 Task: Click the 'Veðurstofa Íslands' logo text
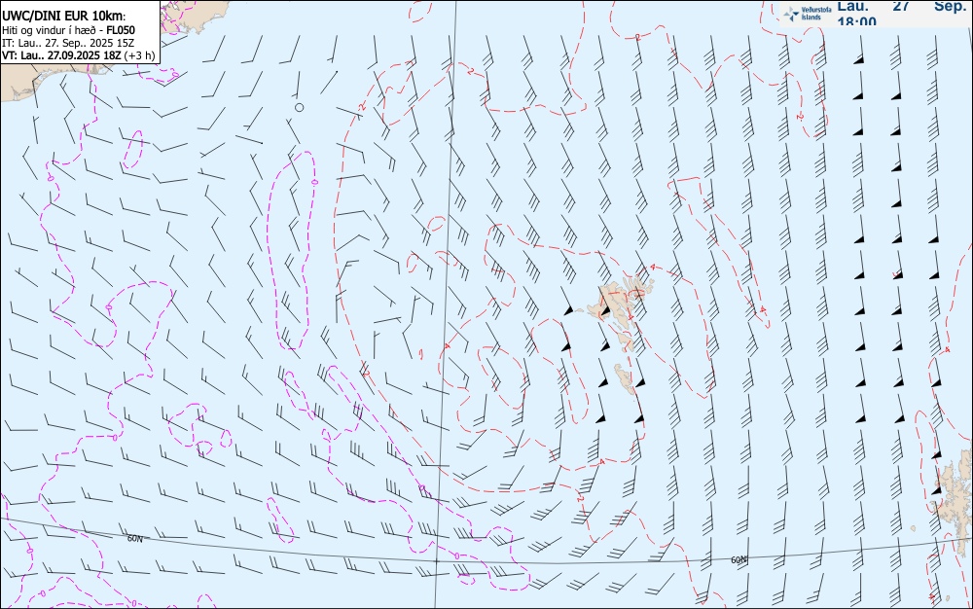(816, 14)
